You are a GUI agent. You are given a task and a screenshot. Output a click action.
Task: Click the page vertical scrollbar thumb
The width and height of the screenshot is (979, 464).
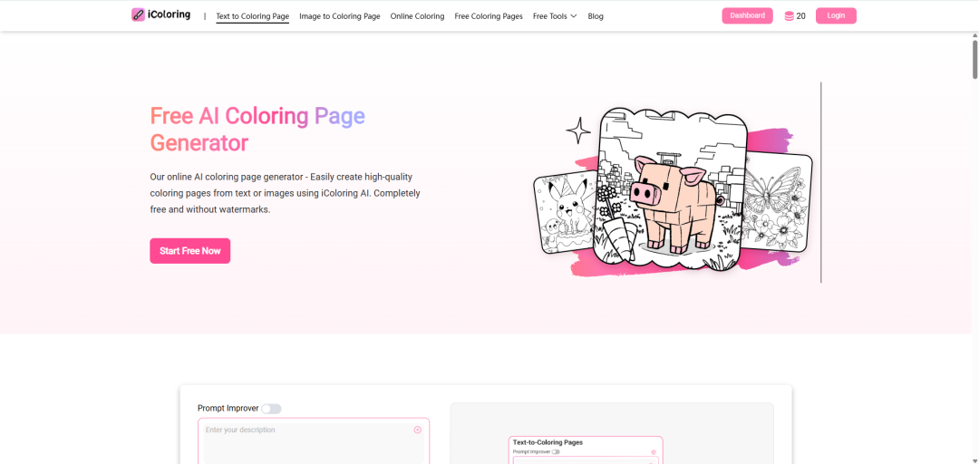tap(974, 59)
